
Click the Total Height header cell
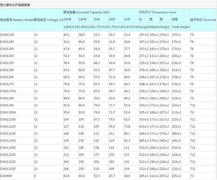tap(181, 27)
